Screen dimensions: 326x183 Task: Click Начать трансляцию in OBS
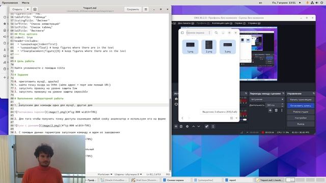tap(301, 100)
